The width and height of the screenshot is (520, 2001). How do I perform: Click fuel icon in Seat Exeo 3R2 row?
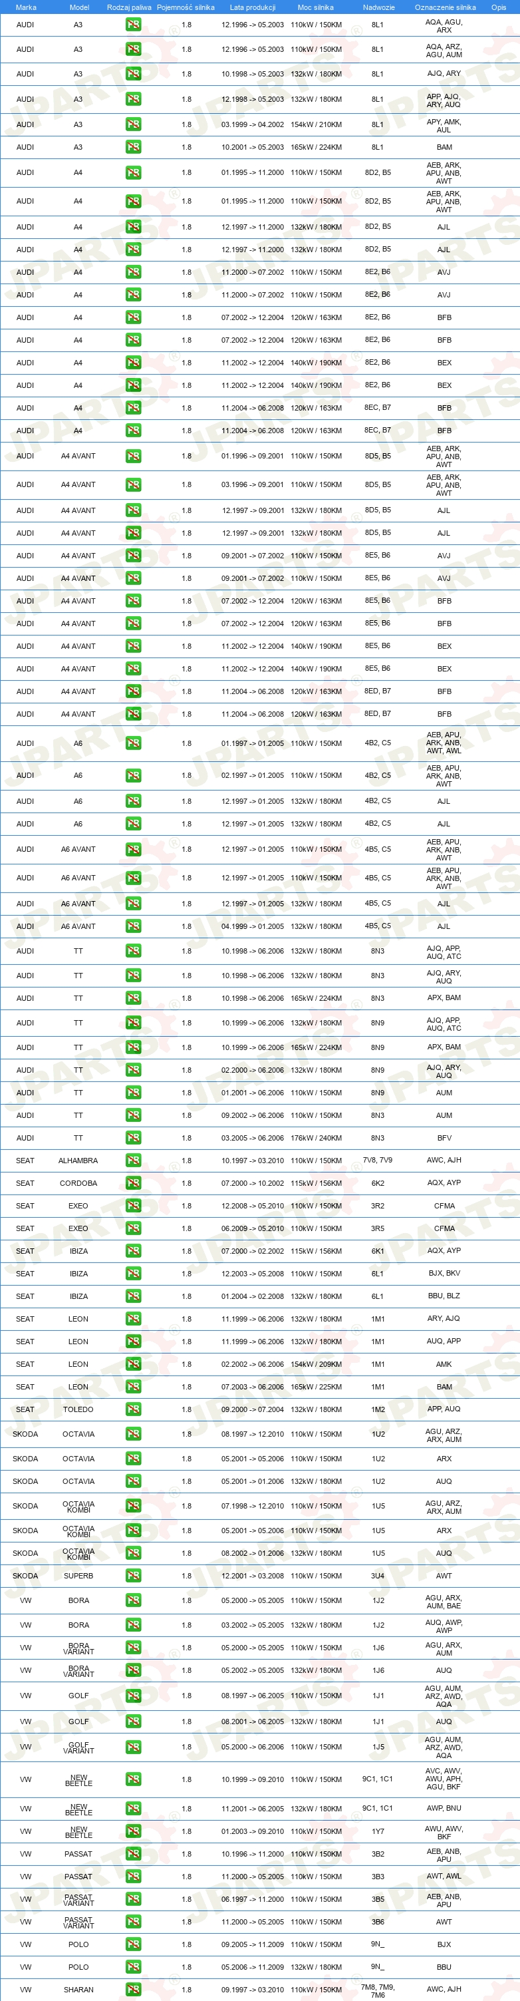coord(134,1206)
